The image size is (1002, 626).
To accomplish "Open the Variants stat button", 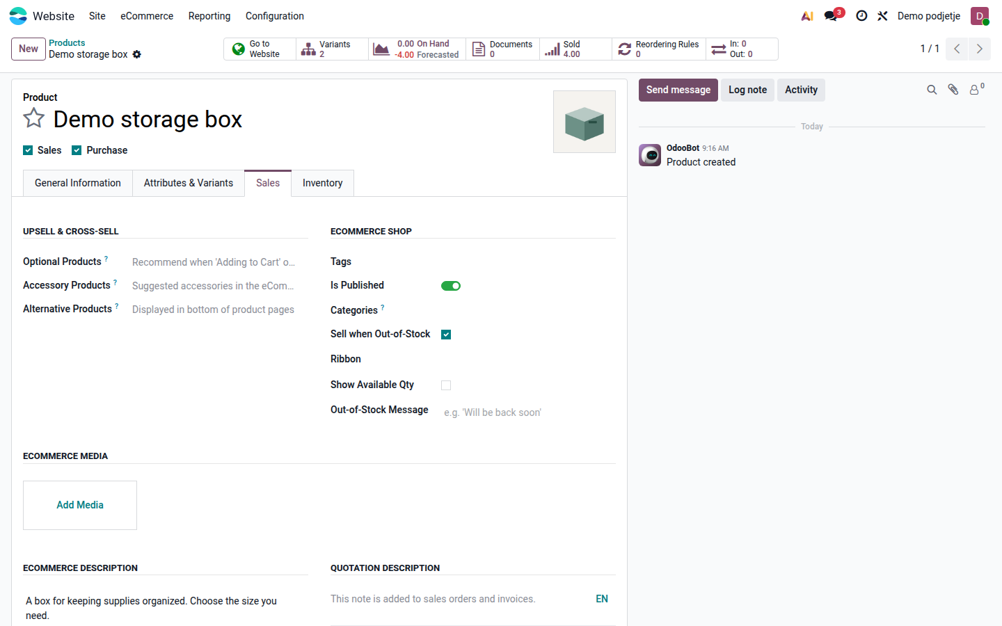I will tap(333, 49).
